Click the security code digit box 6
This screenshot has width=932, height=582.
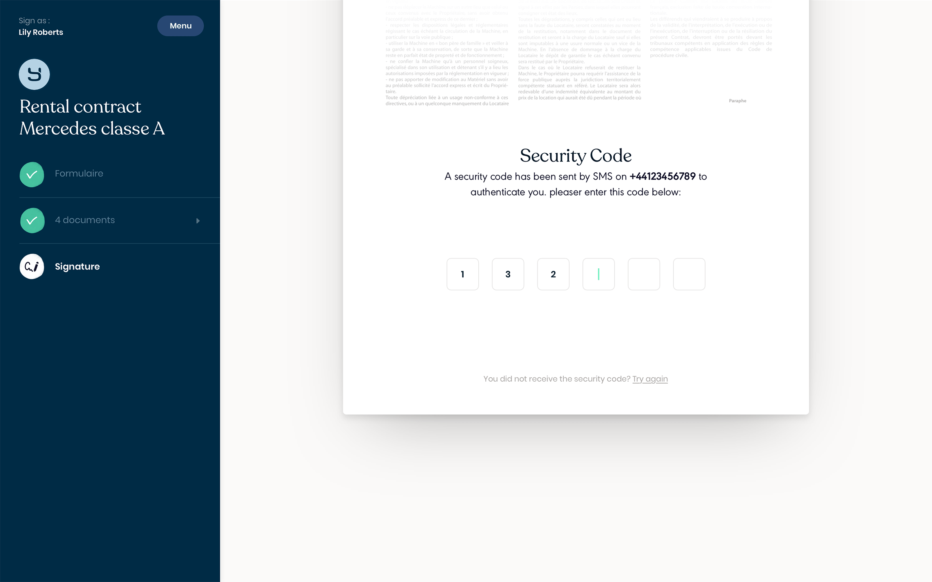coord(688,273)
